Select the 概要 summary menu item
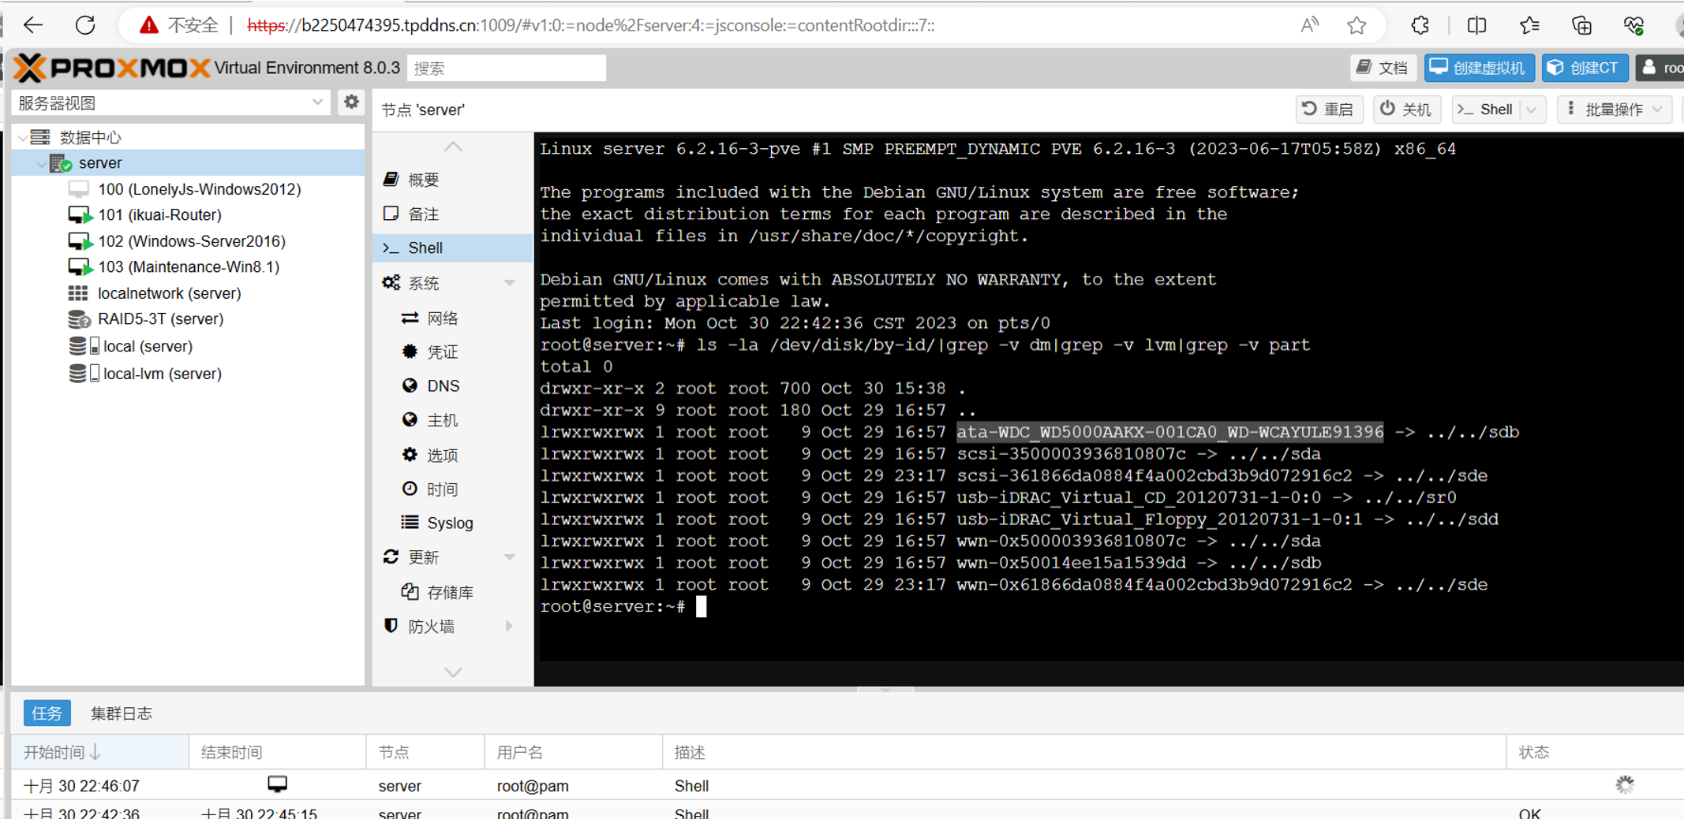The image size is (1684, 819). pos(423,181)
